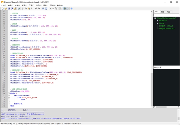Collapse the D:\autoit3\Examples\GUI root node
This screenshot has height=125, width=180.
(155, 18)
